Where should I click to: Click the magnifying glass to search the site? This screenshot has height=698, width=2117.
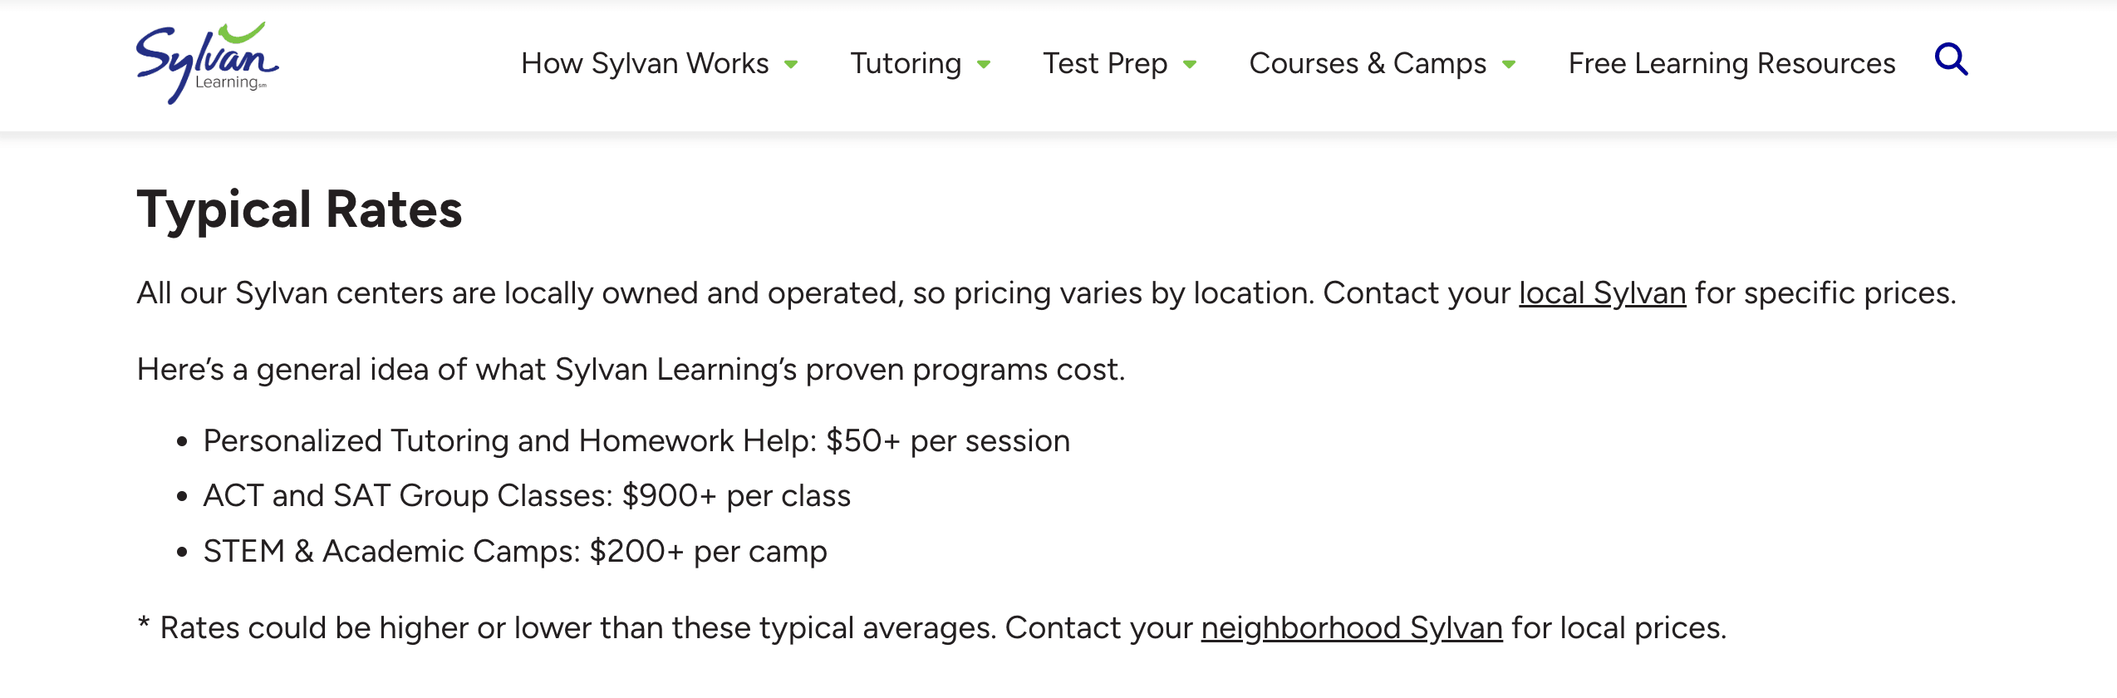1952,61
